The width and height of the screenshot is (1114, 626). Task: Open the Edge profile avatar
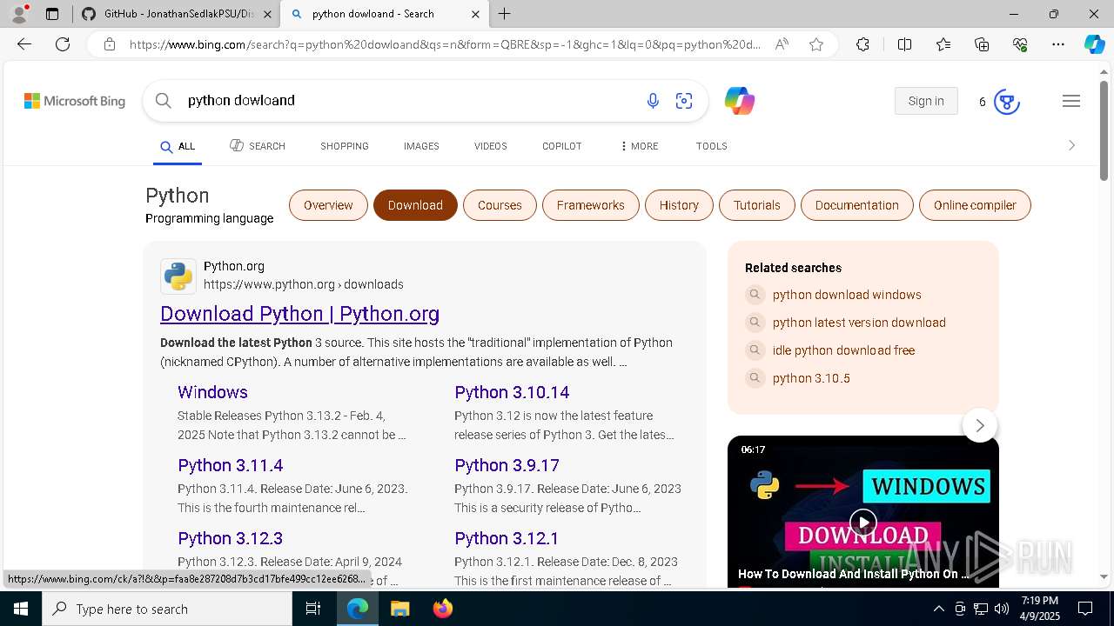coord(19,14)
